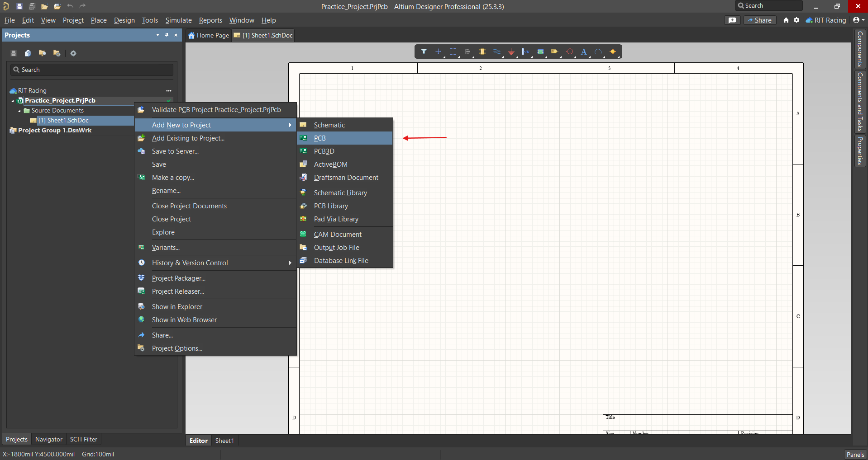Viewport: 868px width, 460px height.
Task: Click Validate PCB Project Practice_Project.PrjPcb
Action: point(215,110)
